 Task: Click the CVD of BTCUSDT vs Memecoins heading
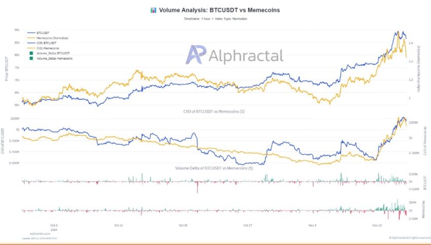214,111
